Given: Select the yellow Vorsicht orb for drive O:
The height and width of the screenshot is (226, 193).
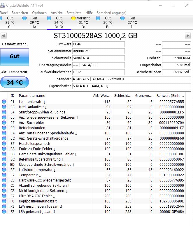Looking at the screenshot, I should 73,18.
